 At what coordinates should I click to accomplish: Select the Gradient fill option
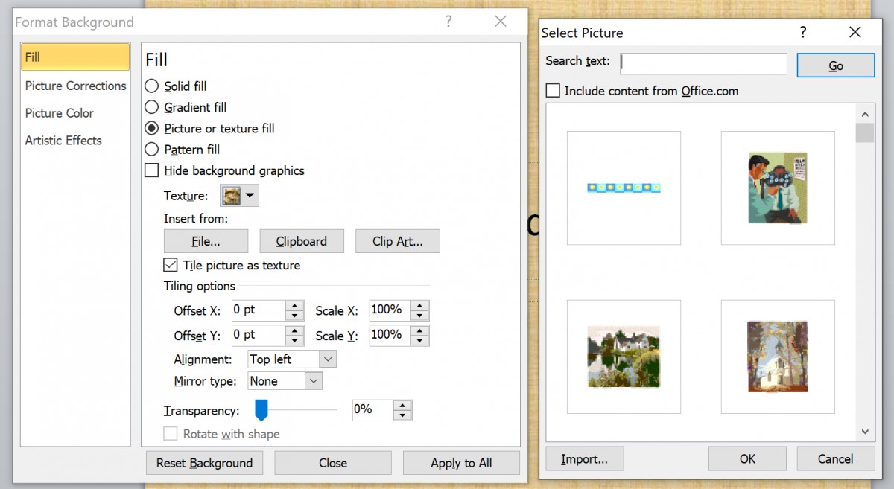pos(151,107)
